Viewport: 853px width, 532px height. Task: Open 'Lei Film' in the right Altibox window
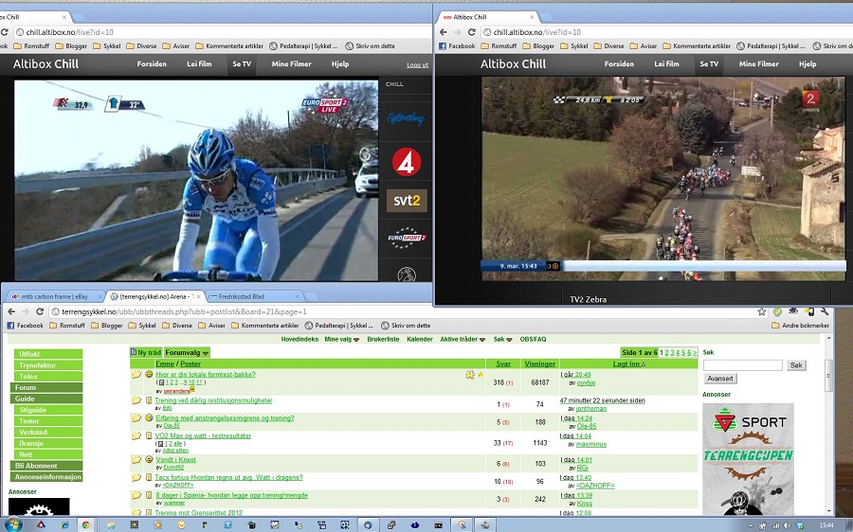pos(666,64)
